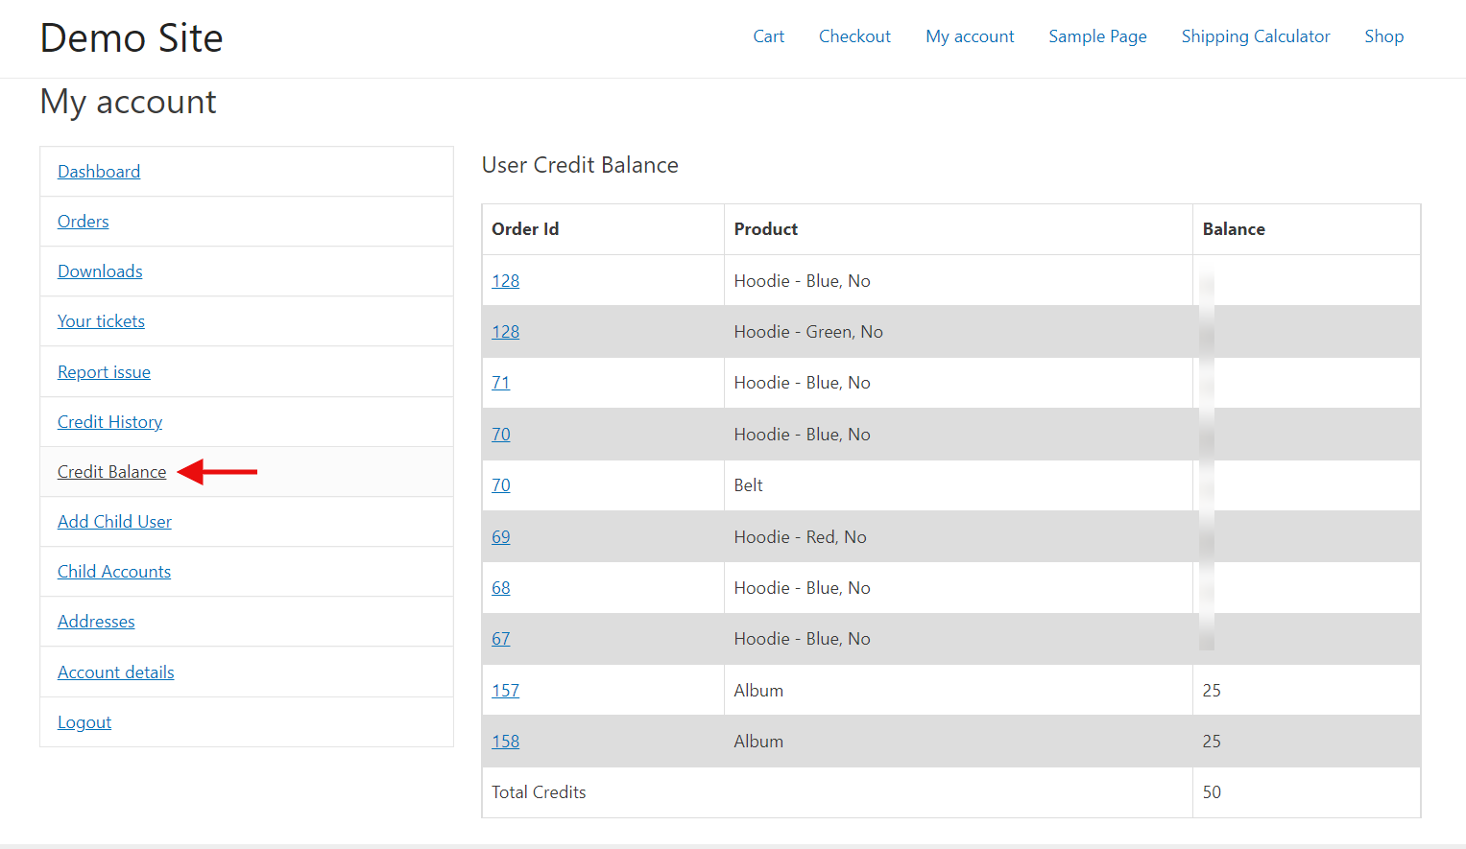This screenshot has height=849, width=1466.
Task: Open order 71 link
Action: pyautogui.click(x=500, y=383)
